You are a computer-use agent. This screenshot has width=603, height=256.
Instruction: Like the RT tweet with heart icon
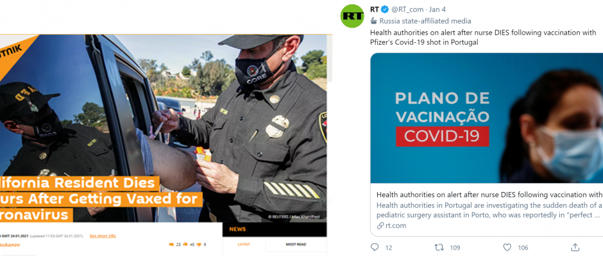point(507,247)
